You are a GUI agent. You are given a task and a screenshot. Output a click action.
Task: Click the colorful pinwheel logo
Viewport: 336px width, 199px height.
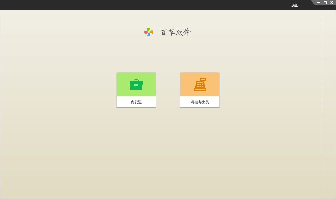[149, 32]
